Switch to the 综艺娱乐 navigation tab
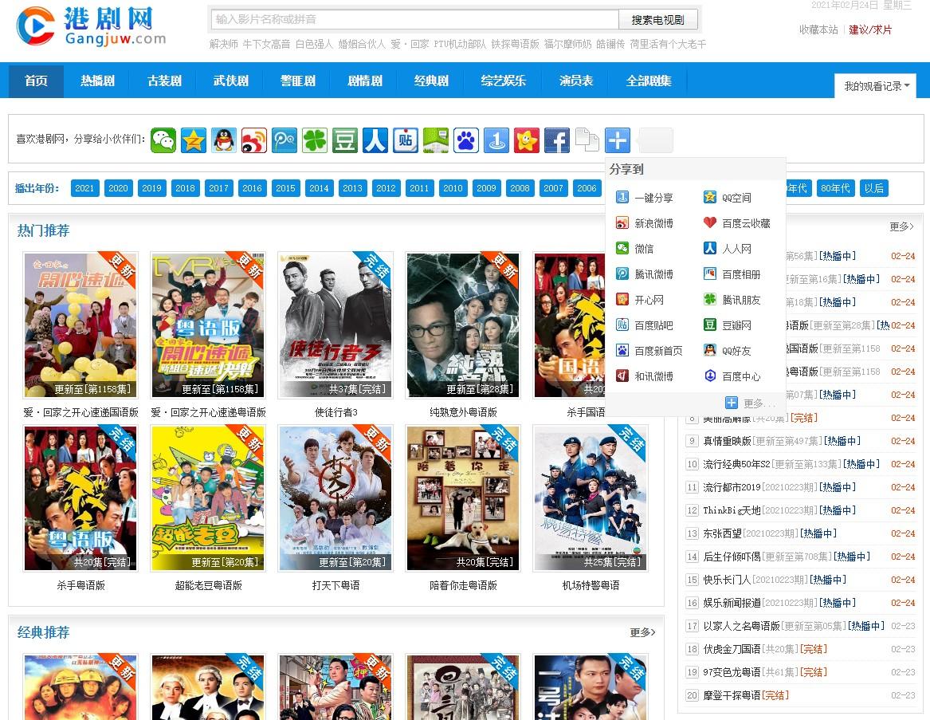930x720 pixels. click(503, 81)
